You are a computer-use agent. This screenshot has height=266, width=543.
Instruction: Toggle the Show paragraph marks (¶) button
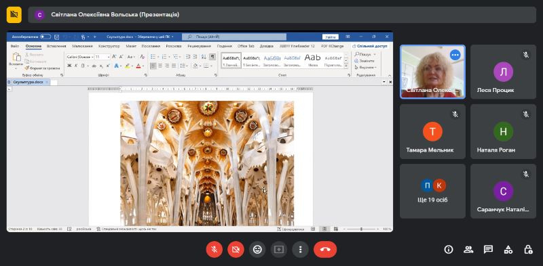(x=212, y=57)
